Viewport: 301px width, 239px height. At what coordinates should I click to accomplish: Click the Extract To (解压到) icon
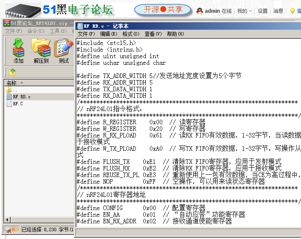[x=41, y=47]
